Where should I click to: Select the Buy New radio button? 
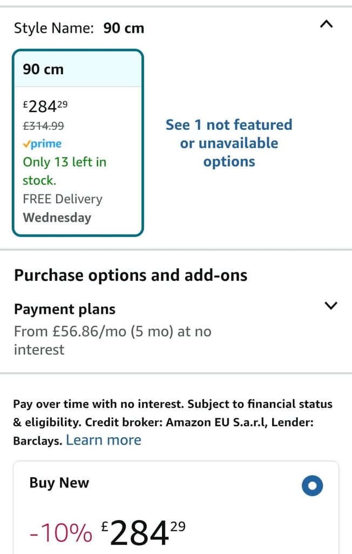pos(312,485)
